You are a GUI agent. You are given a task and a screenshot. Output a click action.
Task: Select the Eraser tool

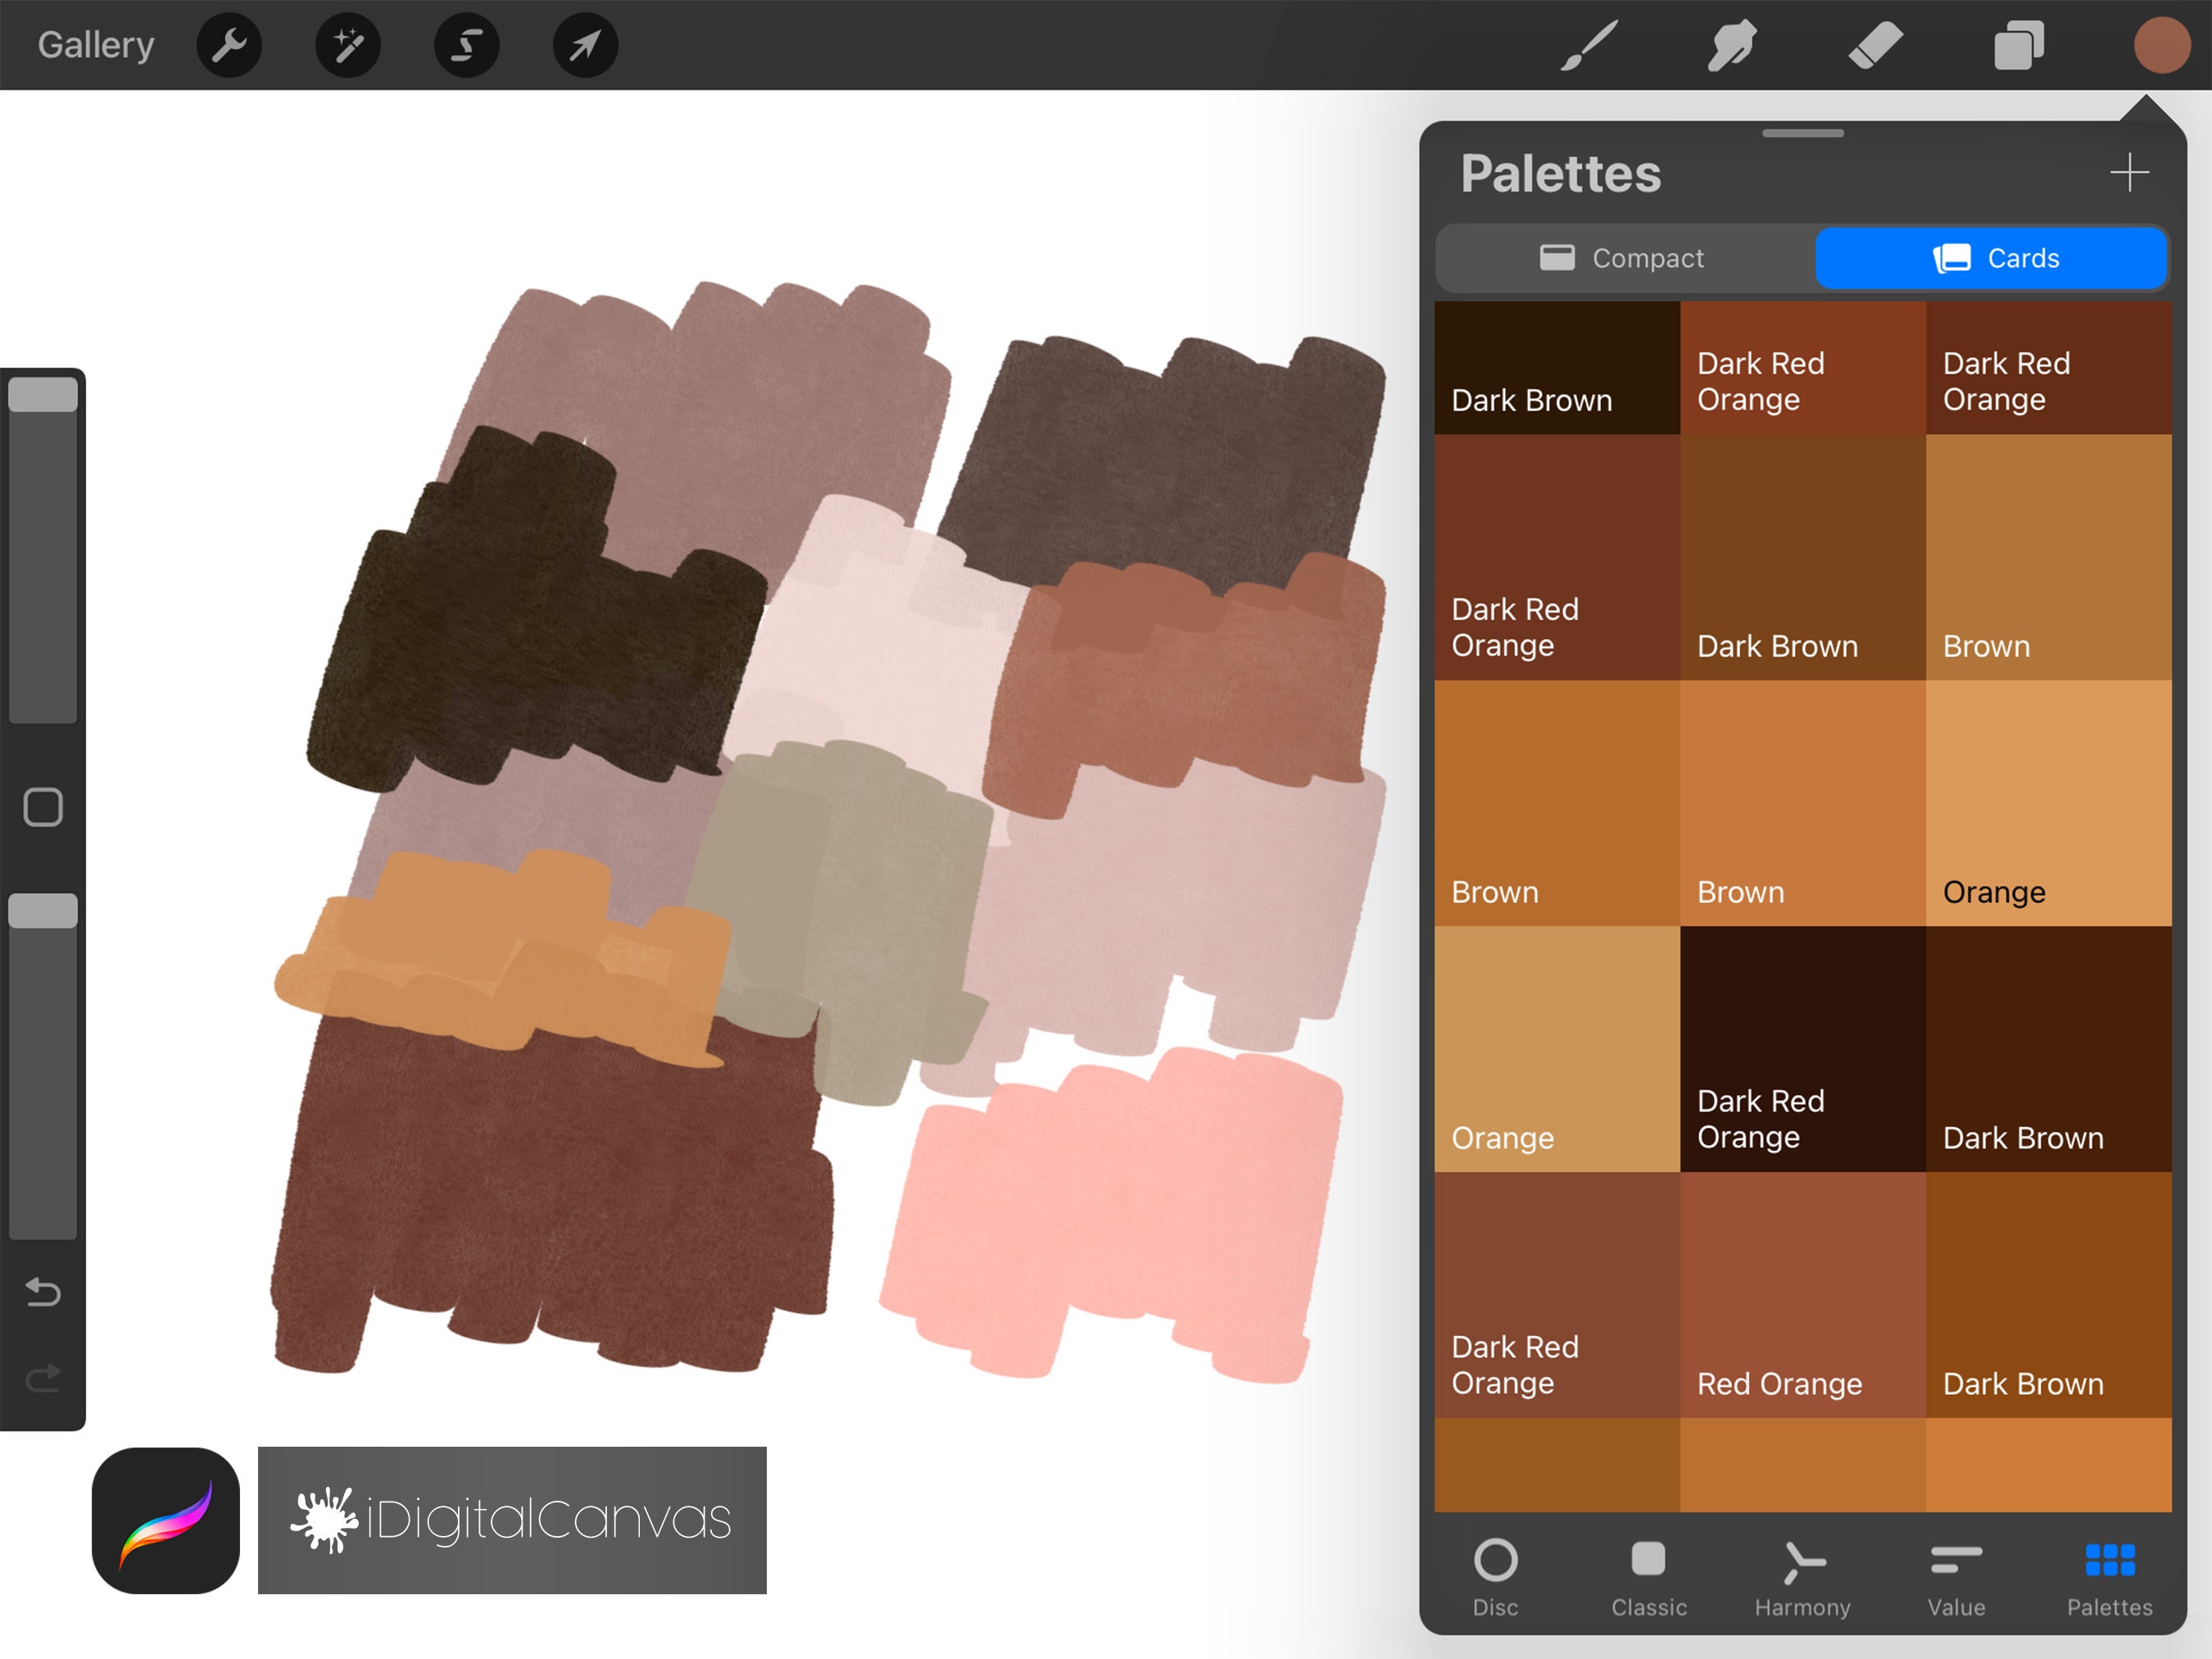coord(1877,44)
